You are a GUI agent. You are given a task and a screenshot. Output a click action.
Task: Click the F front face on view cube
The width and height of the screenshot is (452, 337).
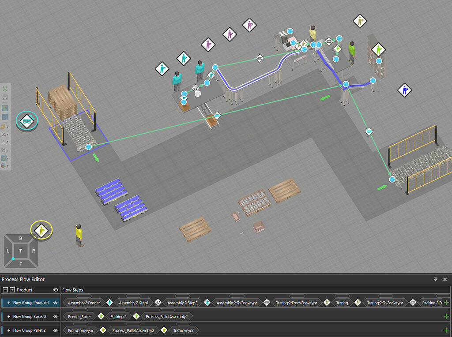20,263
